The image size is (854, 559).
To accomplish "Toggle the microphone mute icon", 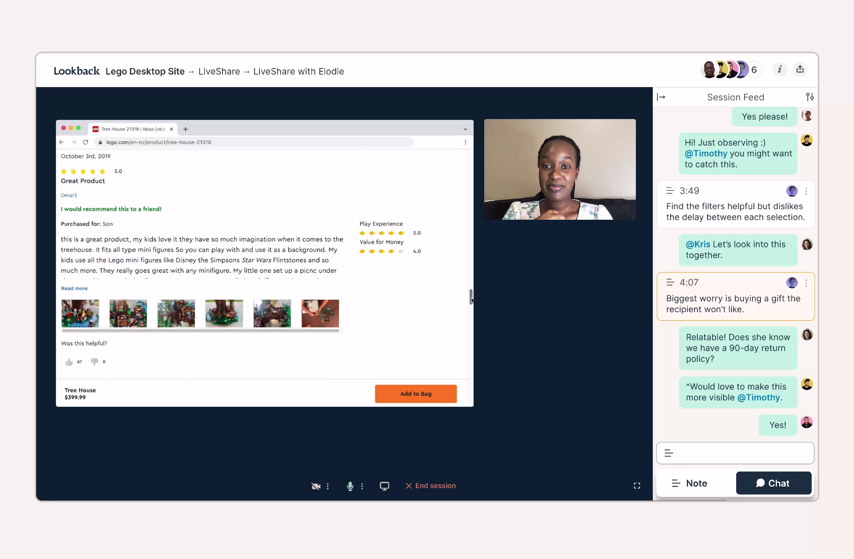I will tap(350, 486).
